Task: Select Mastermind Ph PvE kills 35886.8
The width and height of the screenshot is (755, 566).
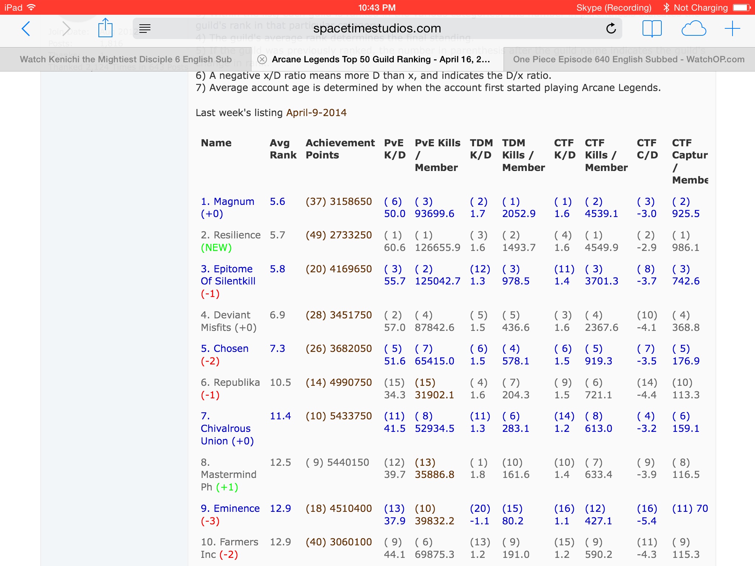Action: tap(434, 475)
